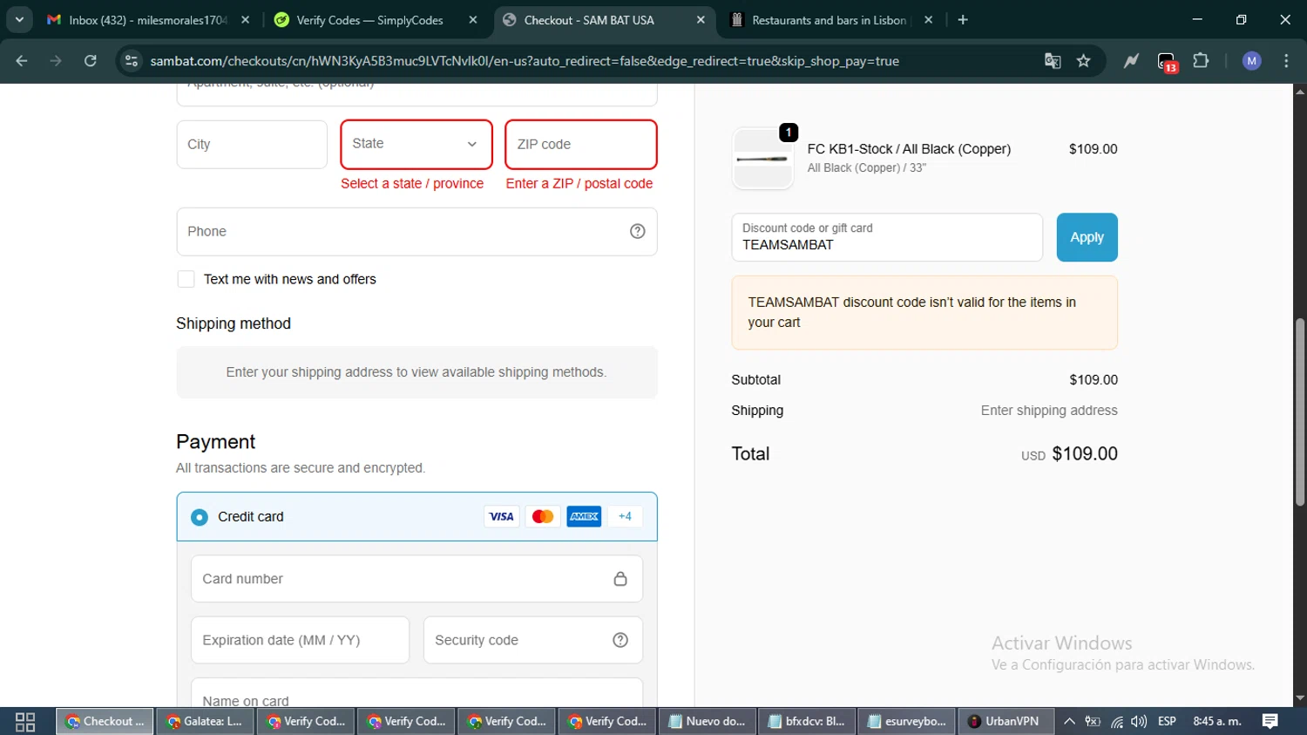Open site information icon in address bar
1307x735 pixels.
(x=132, y=61)
